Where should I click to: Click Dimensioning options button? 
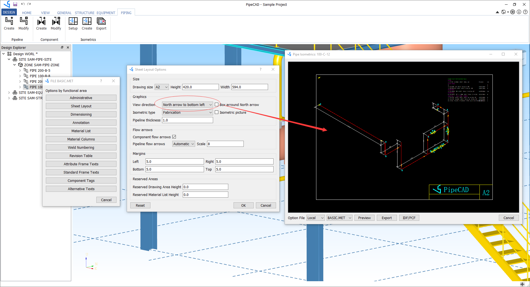click(81, 115)
